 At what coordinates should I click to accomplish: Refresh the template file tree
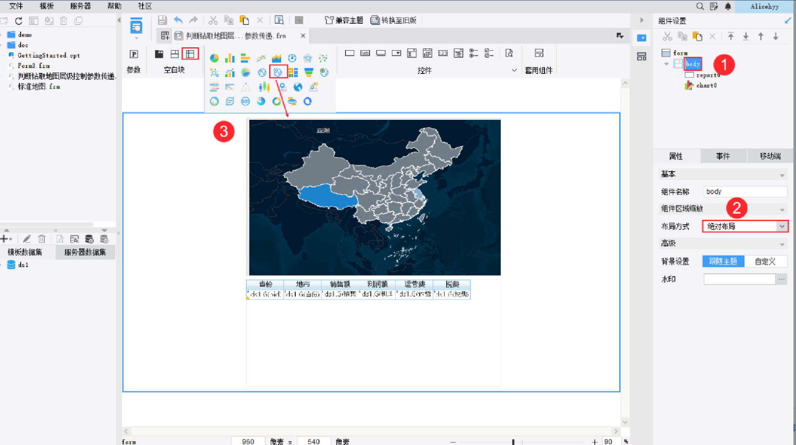point(19,21)
